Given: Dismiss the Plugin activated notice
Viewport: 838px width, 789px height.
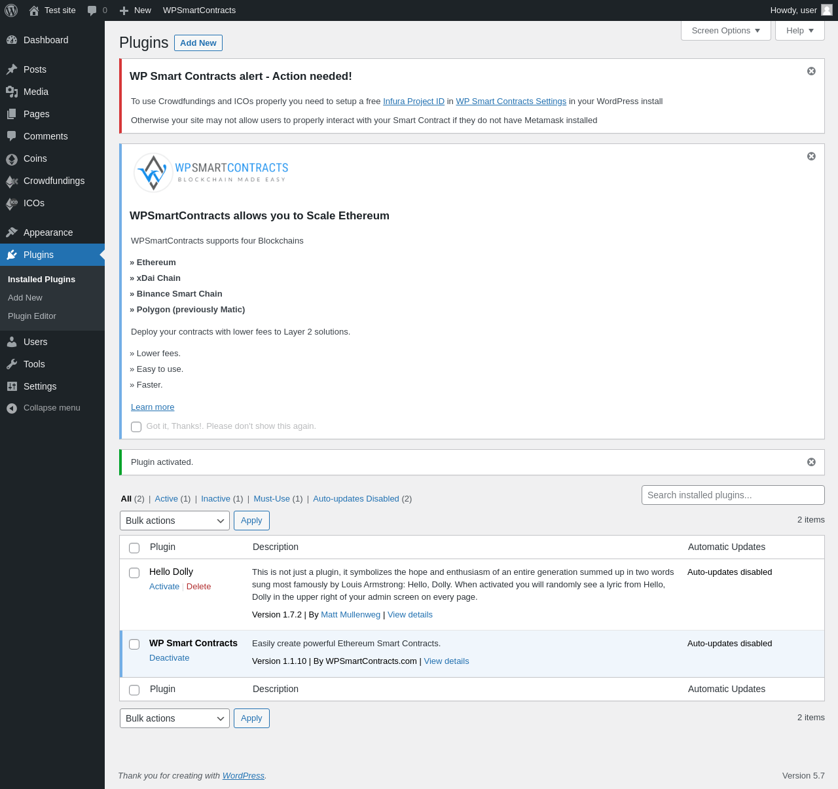Looking at the screenshot, I should 811,462.
